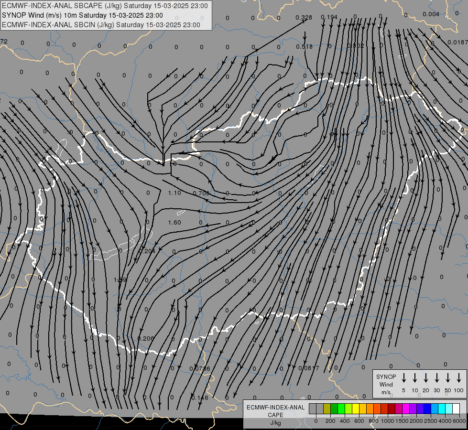Click the 20 m/s wind legend arrow

[425, 377]
